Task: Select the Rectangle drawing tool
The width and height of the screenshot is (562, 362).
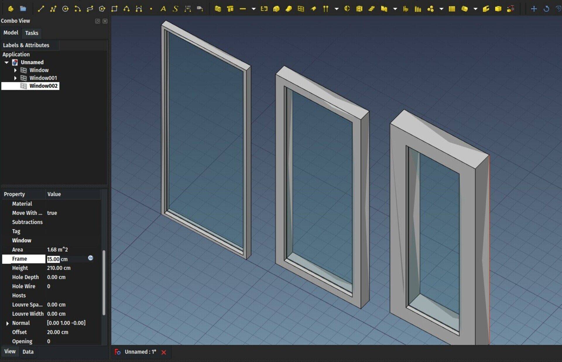Action: click(114, 9)
